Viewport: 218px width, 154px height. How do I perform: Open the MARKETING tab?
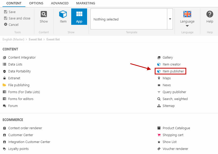(x=86, y=3)
